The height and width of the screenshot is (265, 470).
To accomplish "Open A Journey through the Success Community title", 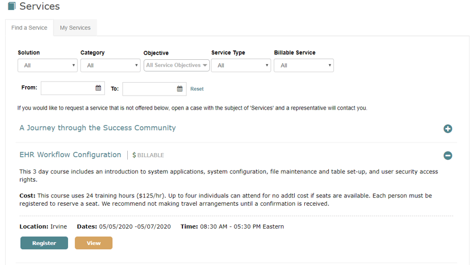I will pyautogui.click(x=98, y=128).
